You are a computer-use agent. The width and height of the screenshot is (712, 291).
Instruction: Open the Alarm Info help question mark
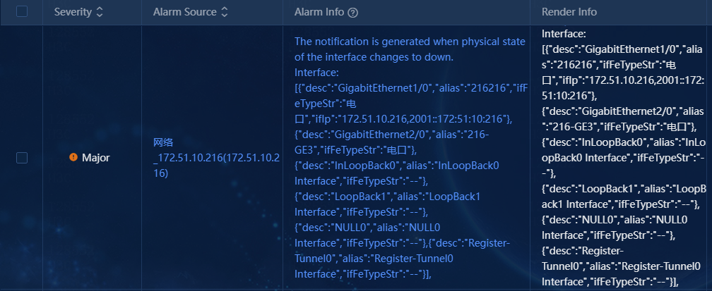tap(353, 13)
